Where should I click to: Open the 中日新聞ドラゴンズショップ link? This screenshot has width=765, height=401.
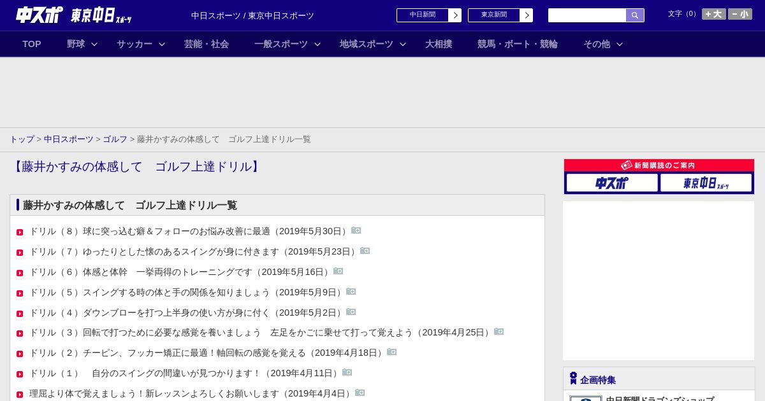click(x=660, y=398)
